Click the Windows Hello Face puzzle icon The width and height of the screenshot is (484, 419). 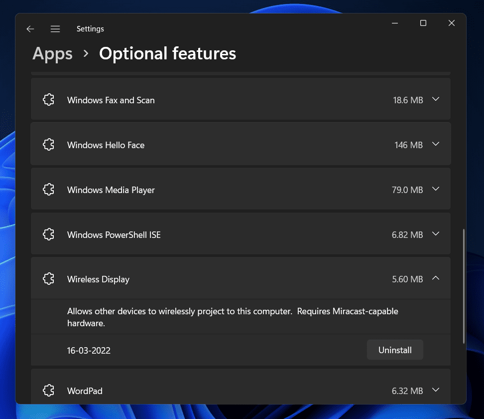pyautogui.click(x=48, y=145)
